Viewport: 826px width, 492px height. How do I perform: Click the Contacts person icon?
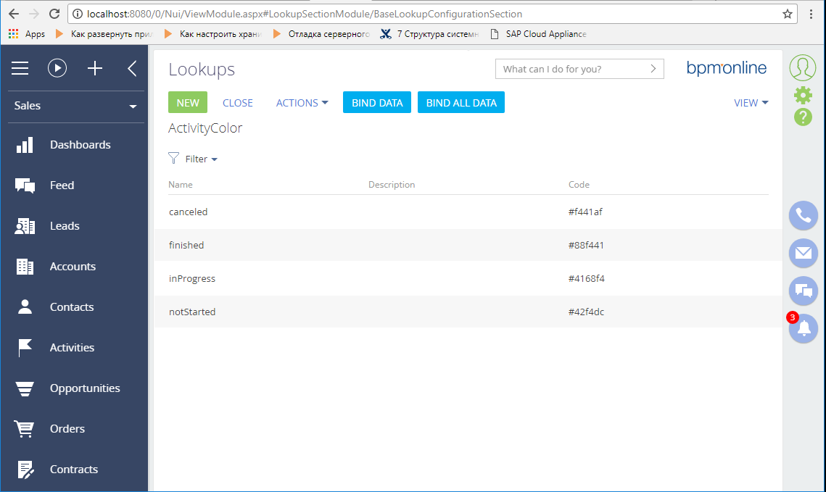coord(25,307)
